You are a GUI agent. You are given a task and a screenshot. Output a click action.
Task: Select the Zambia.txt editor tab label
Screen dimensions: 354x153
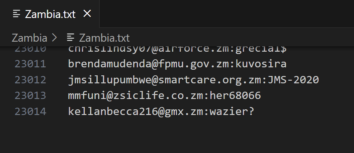[x=50, y=14]
